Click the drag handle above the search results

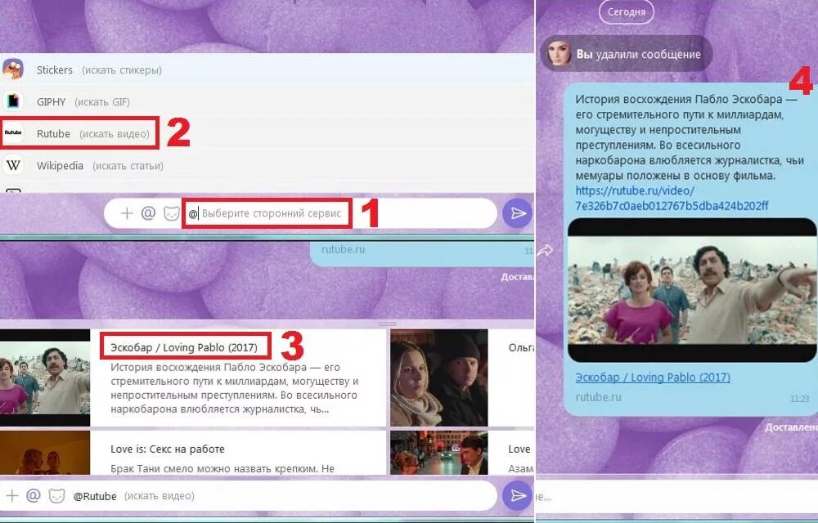point(387,324)
